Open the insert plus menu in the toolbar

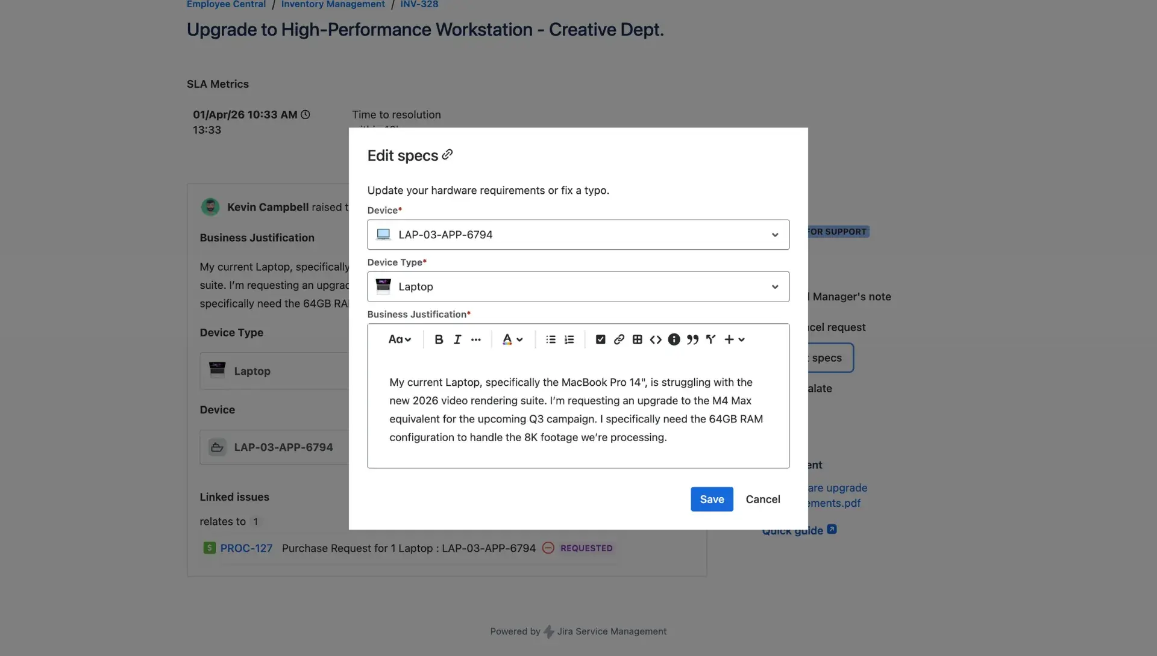pyautogui.click(x=735, y=339)
